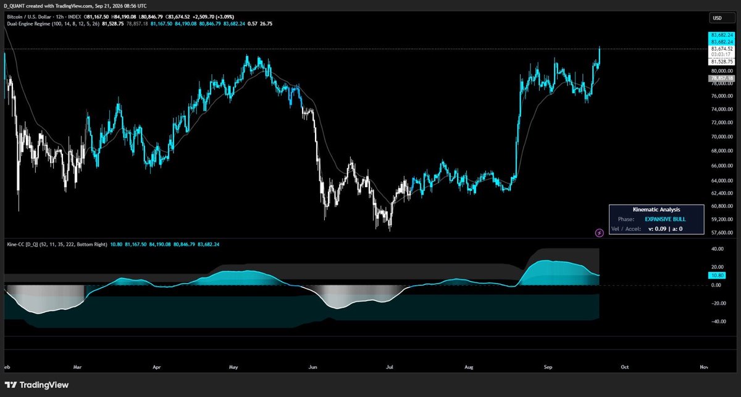This screenshot has height=397, width=741.
Task: Click the Oct label on time axis
Action: [624, 367]
